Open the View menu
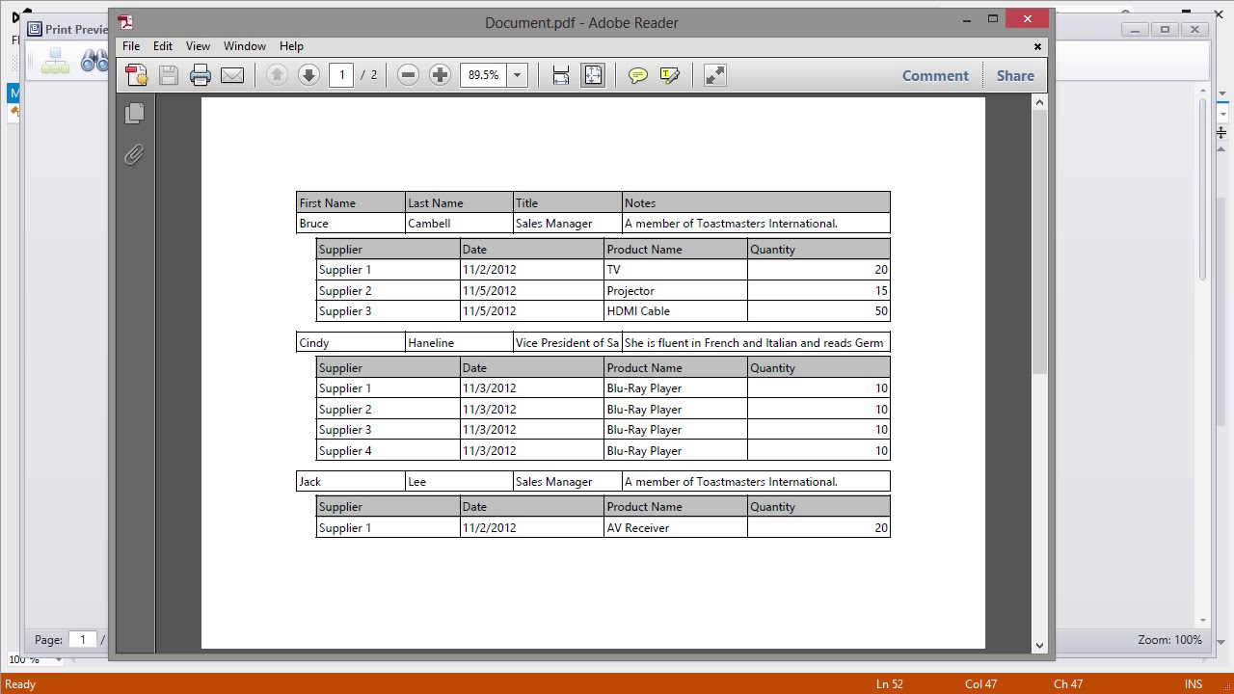Image resolution: width=1234 pixels, height=694 pixels. tap(198, 45)
